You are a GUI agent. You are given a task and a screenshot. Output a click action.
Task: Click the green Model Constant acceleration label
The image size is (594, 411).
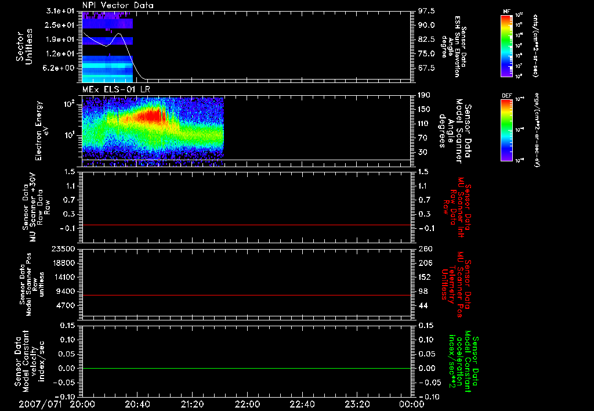[463, 361]
